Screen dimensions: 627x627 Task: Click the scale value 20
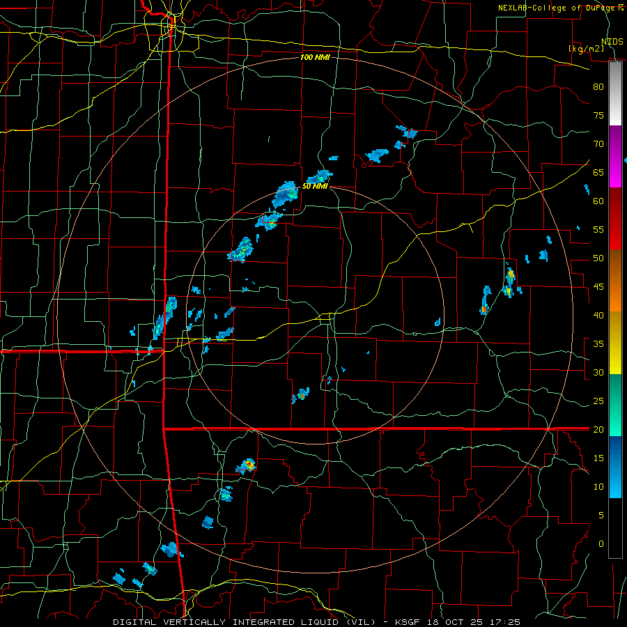click(598, 429)
